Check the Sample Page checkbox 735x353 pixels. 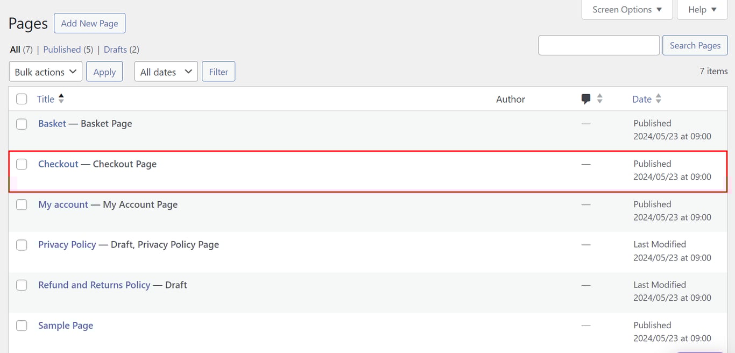click(x=22, y=326)
